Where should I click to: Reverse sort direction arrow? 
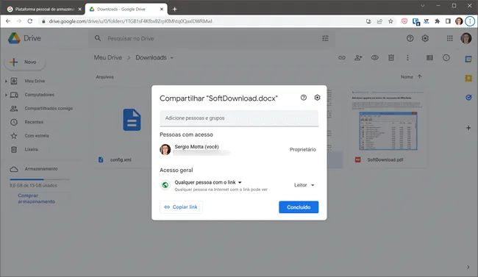tap(419, 76)
